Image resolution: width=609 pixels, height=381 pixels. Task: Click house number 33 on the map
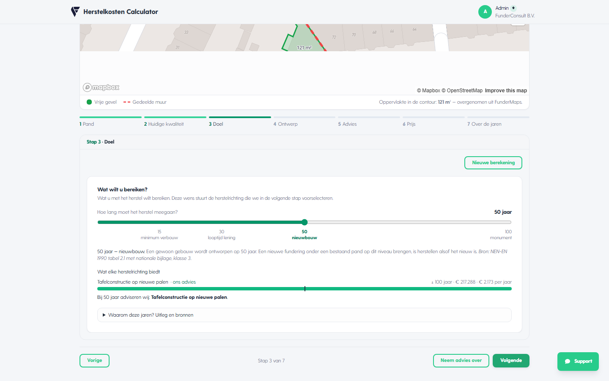186,32
